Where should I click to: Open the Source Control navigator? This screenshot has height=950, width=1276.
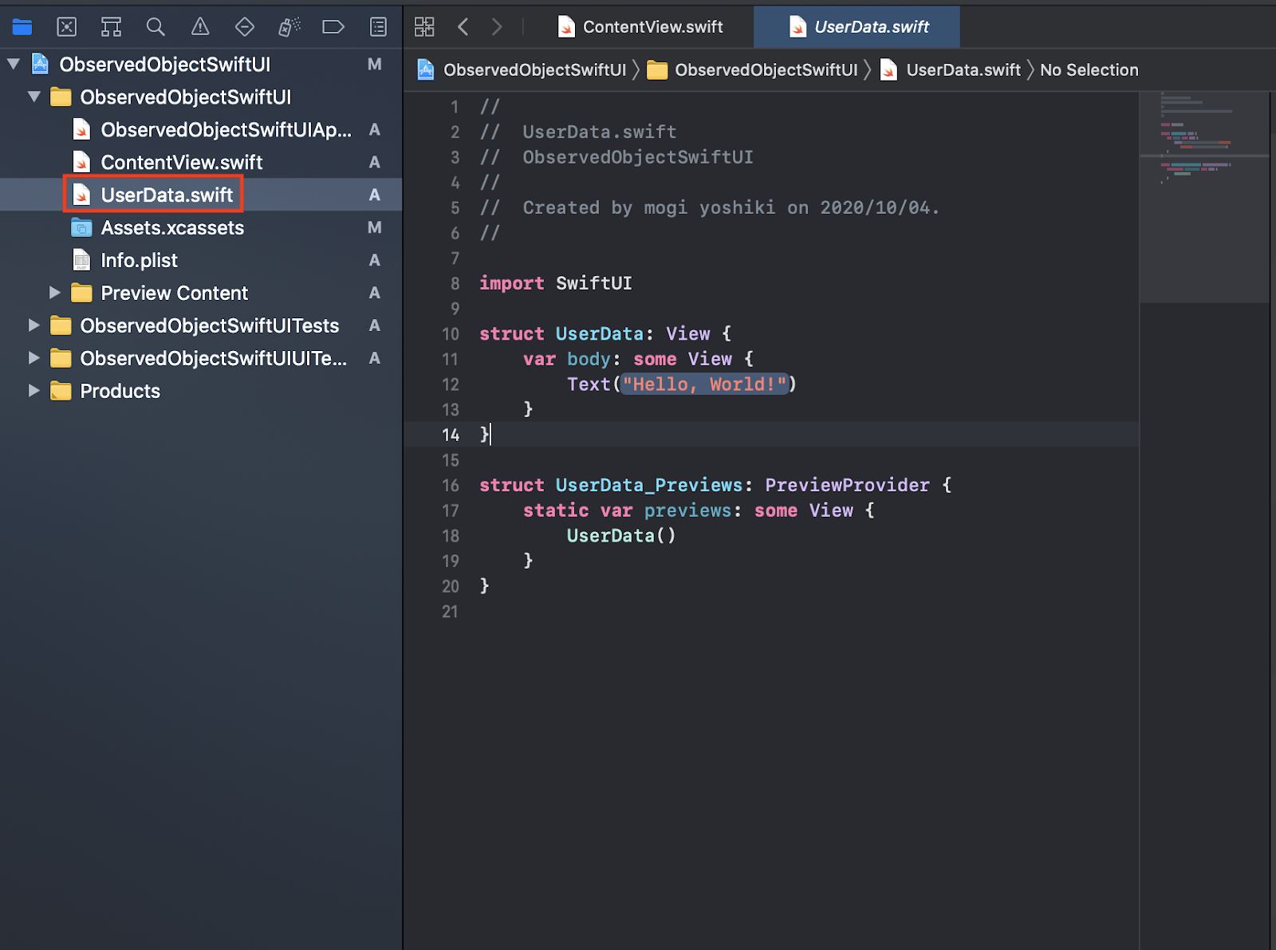(67, 27)
